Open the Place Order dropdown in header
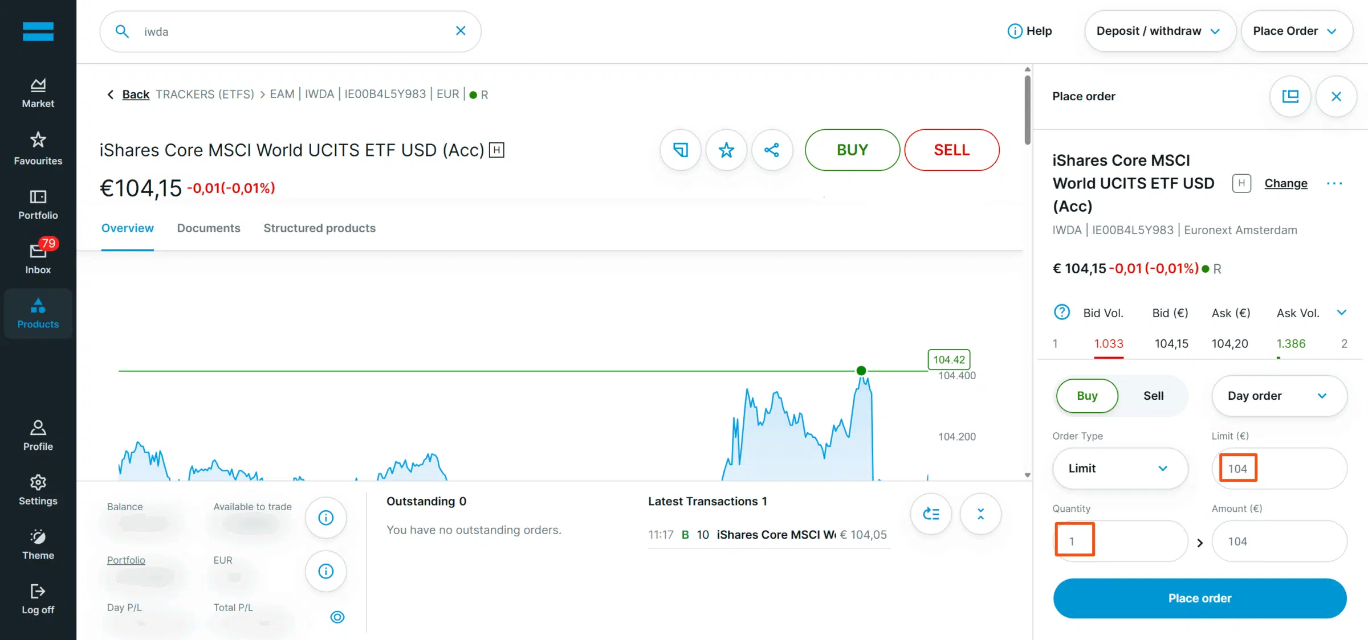This screenshot has height=640, width=1368. (x=1297, y=31)
